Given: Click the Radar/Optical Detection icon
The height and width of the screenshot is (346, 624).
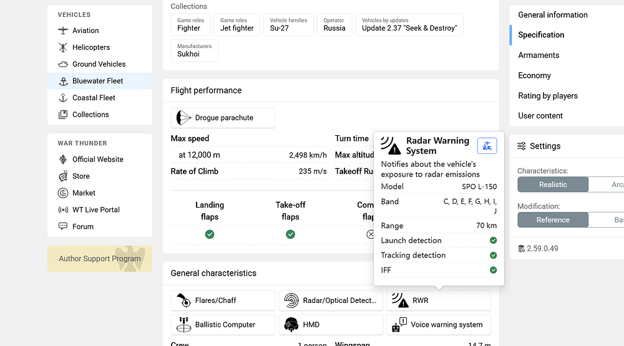Looking at the screenshot, I should click(291, 300).
